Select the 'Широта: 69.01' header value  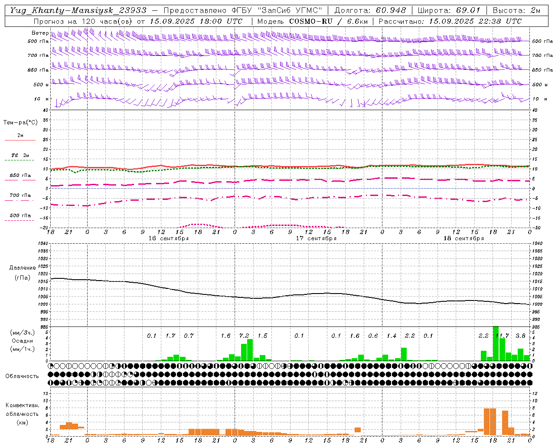(x=449, y=10)
